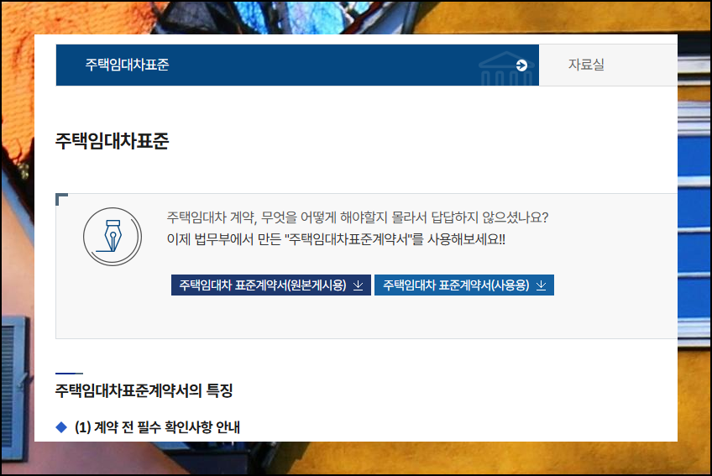Download 주택임대차 표준계약서(원본게시용)
This screenshot has width=712, height=476.
(271, 285)
